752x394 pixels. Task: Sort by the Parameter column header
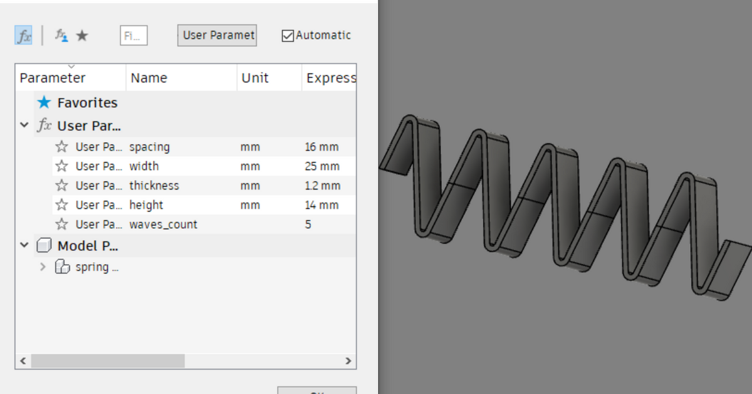click(71, 78)
